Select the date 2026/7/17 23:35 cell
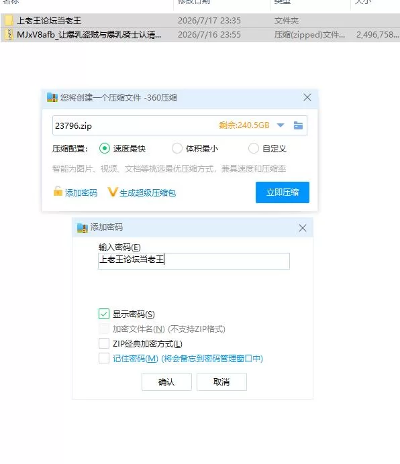400x464 pixels. click(209, 21)
